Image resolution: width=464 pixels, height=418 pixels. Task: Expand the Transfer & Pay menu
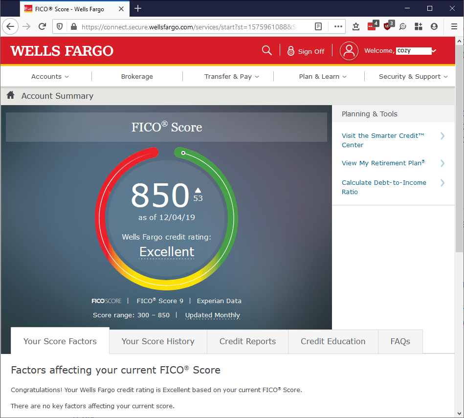tap(231, 77)
